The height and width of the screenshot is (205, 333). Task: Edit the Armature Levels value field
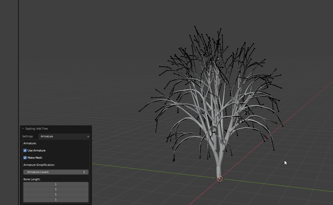point(56,172)
